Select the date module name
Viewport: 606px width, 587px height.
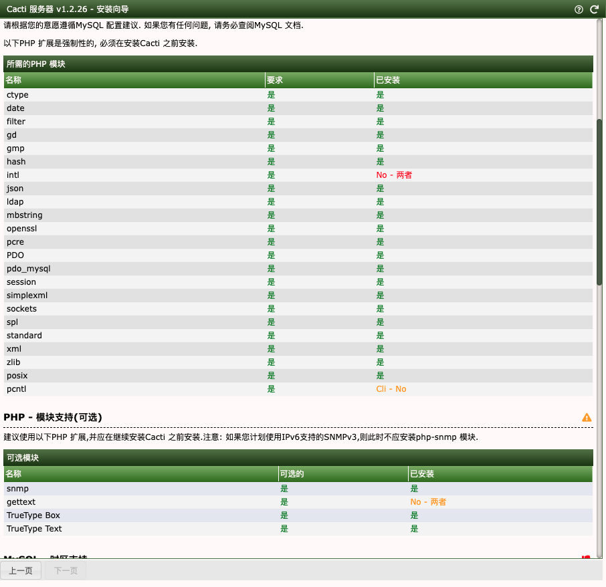pyautogui.click(x=15, y=108)
